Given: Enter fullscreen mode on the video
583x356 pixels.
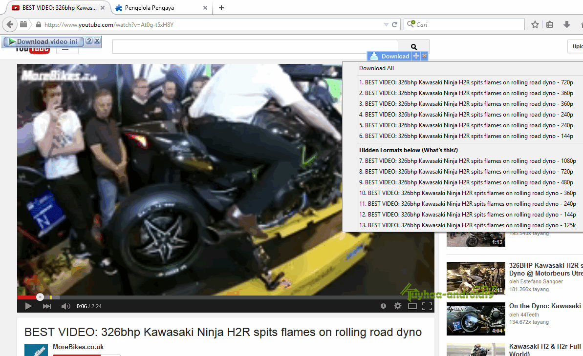Looking at the screenshot, I should (427, 306).
